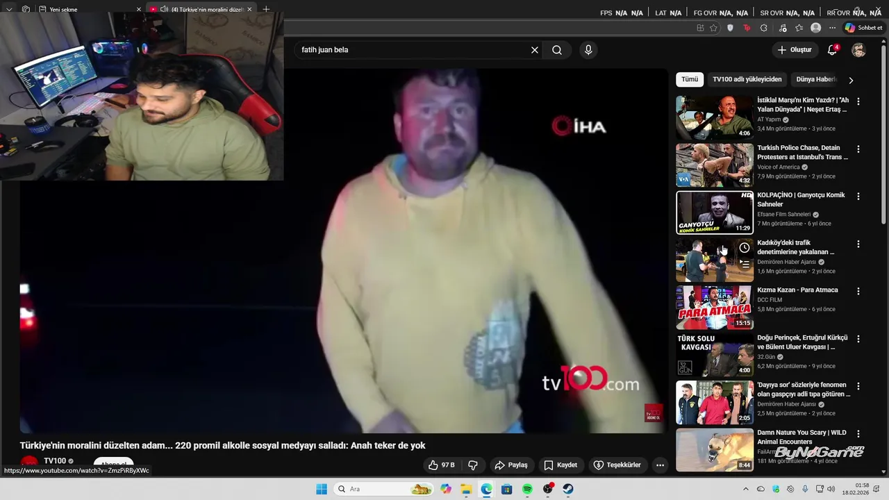889x500 pixels.
Task: Open Demirören Haber Ajansı channel under Kadıköy video
Action: (x=786, y=262)
